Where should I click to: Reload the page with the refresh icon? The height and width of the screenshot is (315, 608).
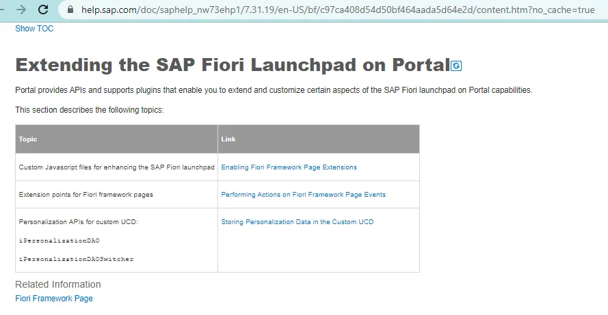[x=43, y=10]
